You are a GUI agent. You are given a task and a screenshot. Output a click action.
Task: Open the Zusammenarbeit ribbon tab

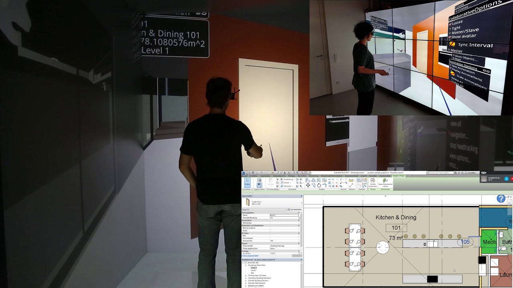pyautogui.click(x=351, y=176)
